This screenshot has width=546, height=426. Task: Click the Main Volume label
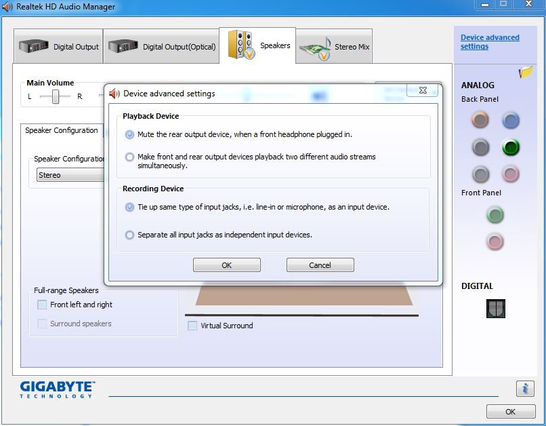tap(50, 83)
